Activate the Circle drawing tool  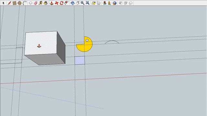pos(19,3)
